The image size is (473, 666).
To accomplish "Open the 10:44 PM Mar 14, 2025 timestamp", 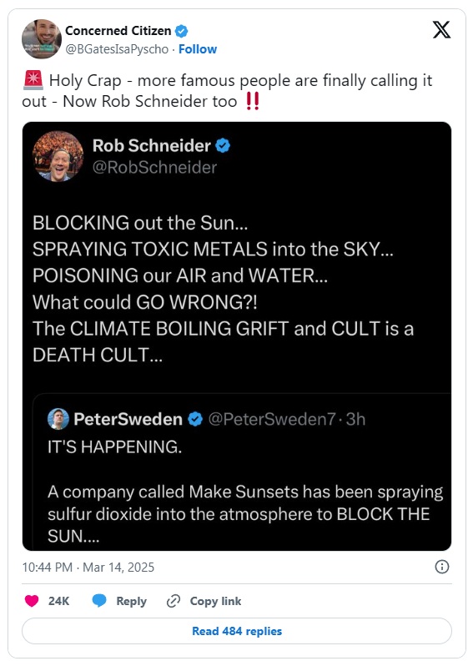I will 88,567.
